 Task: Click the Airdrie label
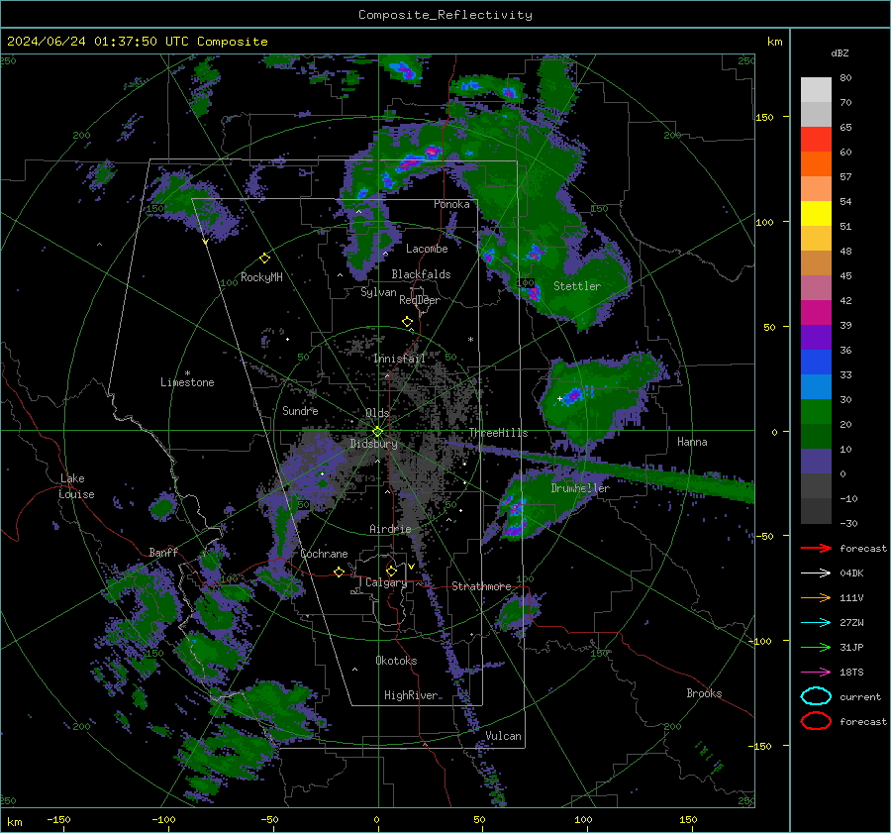tap(390, 529)
